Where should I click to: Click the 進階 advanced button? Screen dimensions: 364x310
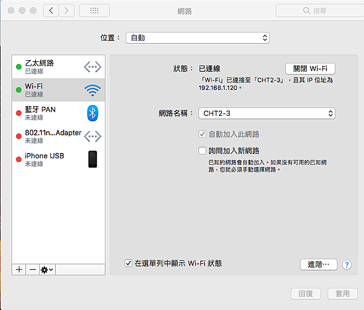318,265
